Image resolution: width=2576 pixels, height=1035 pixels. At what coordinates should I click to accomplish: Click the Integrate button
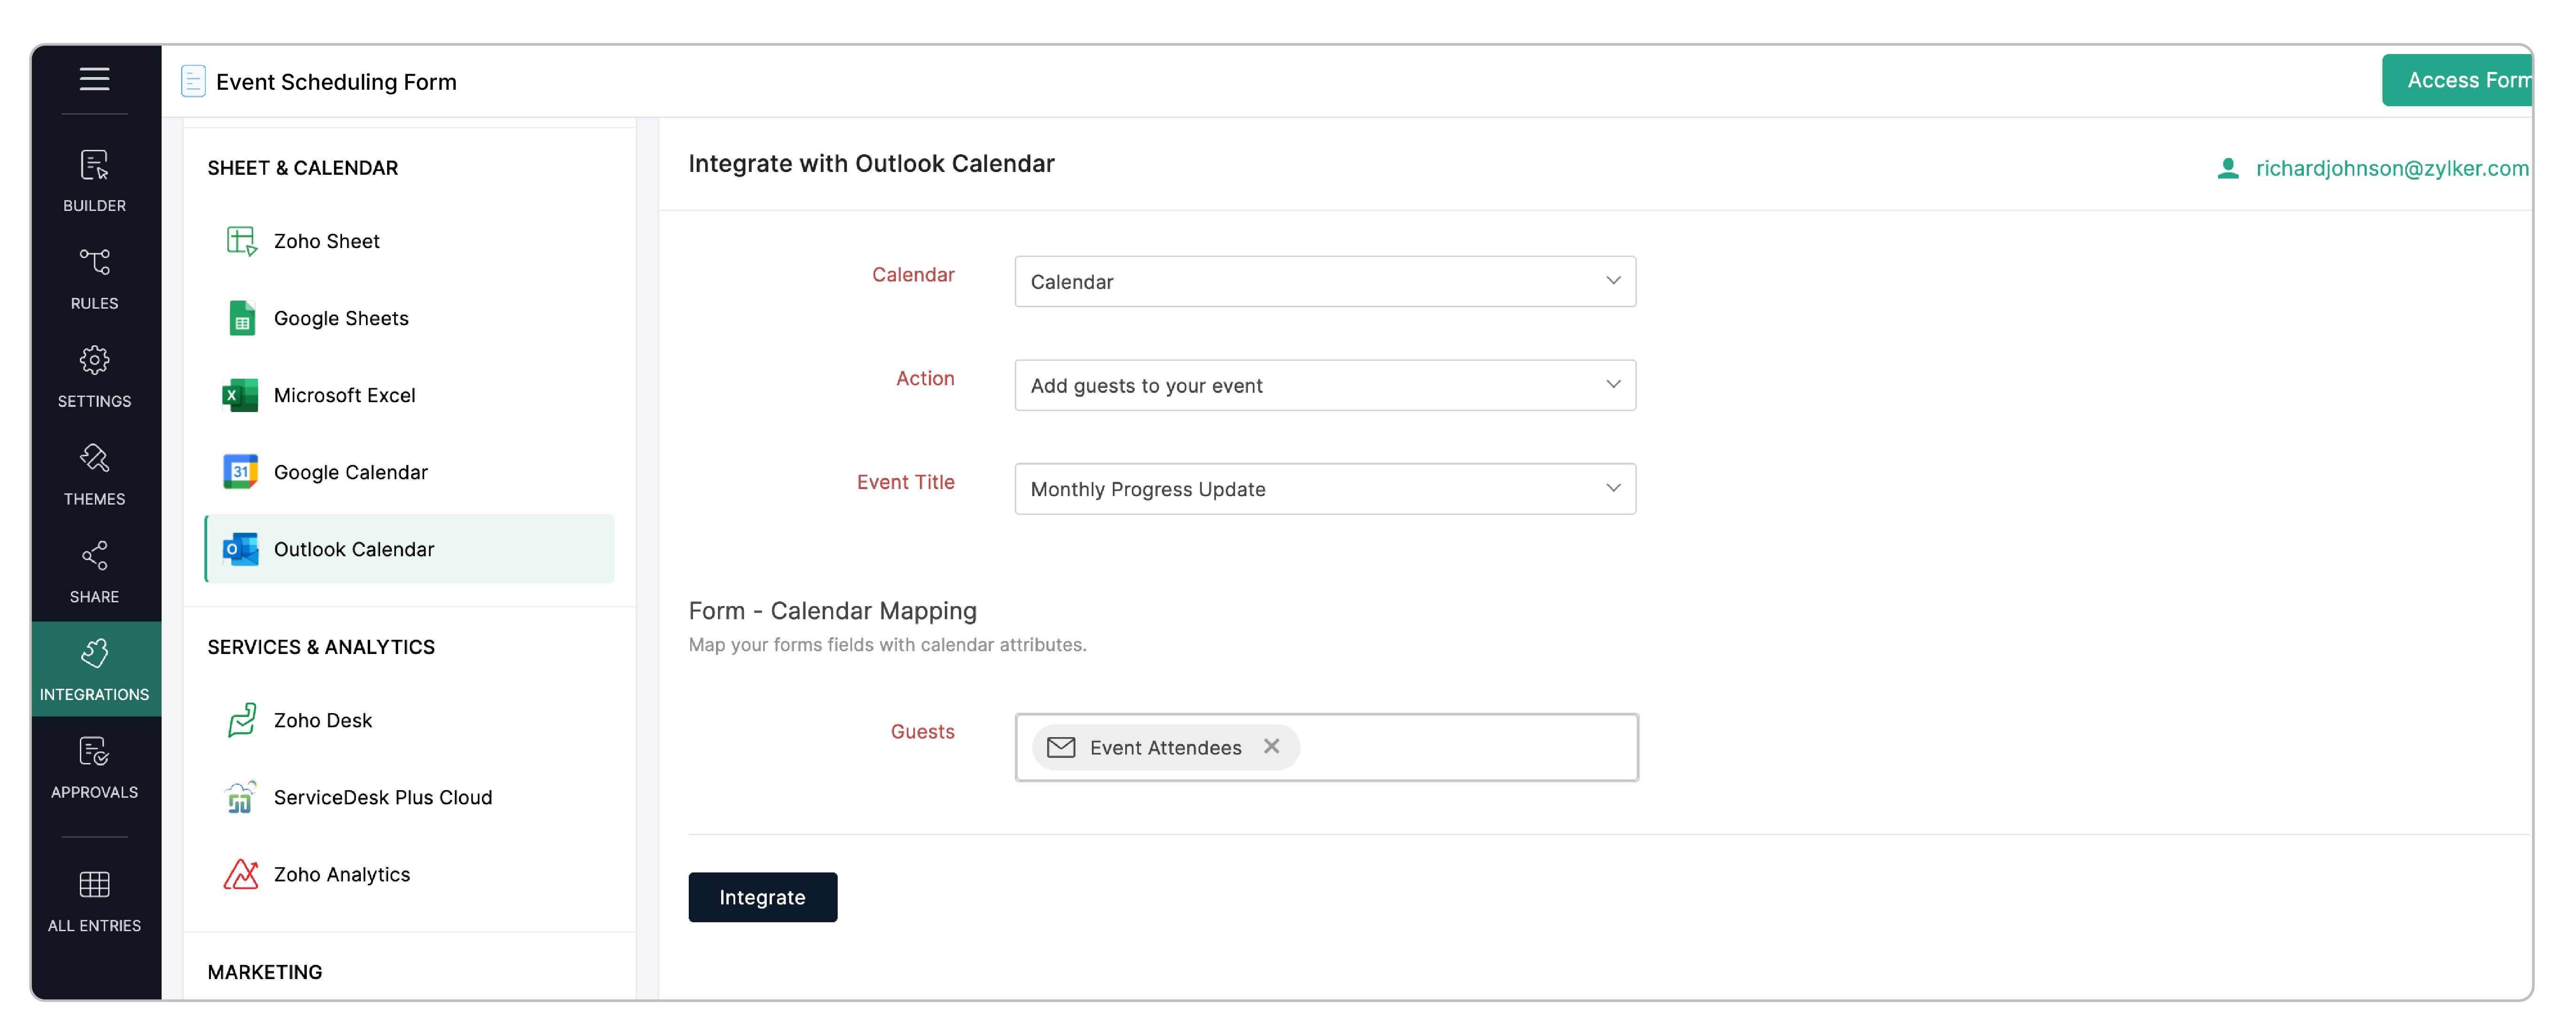(762, 896)
